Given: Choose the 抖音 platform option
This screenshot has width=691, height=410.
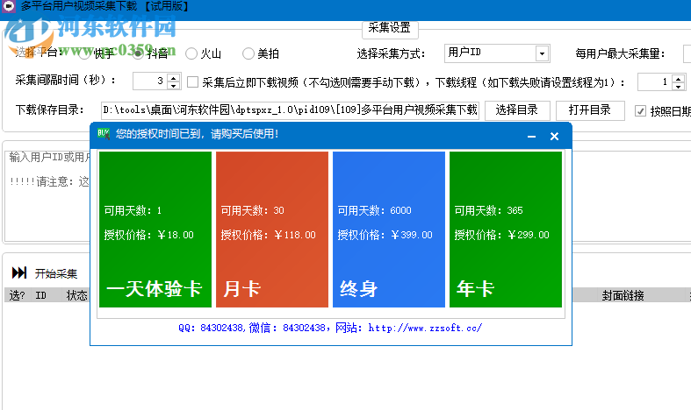Looking at the screenshot, I should (138, 53).
